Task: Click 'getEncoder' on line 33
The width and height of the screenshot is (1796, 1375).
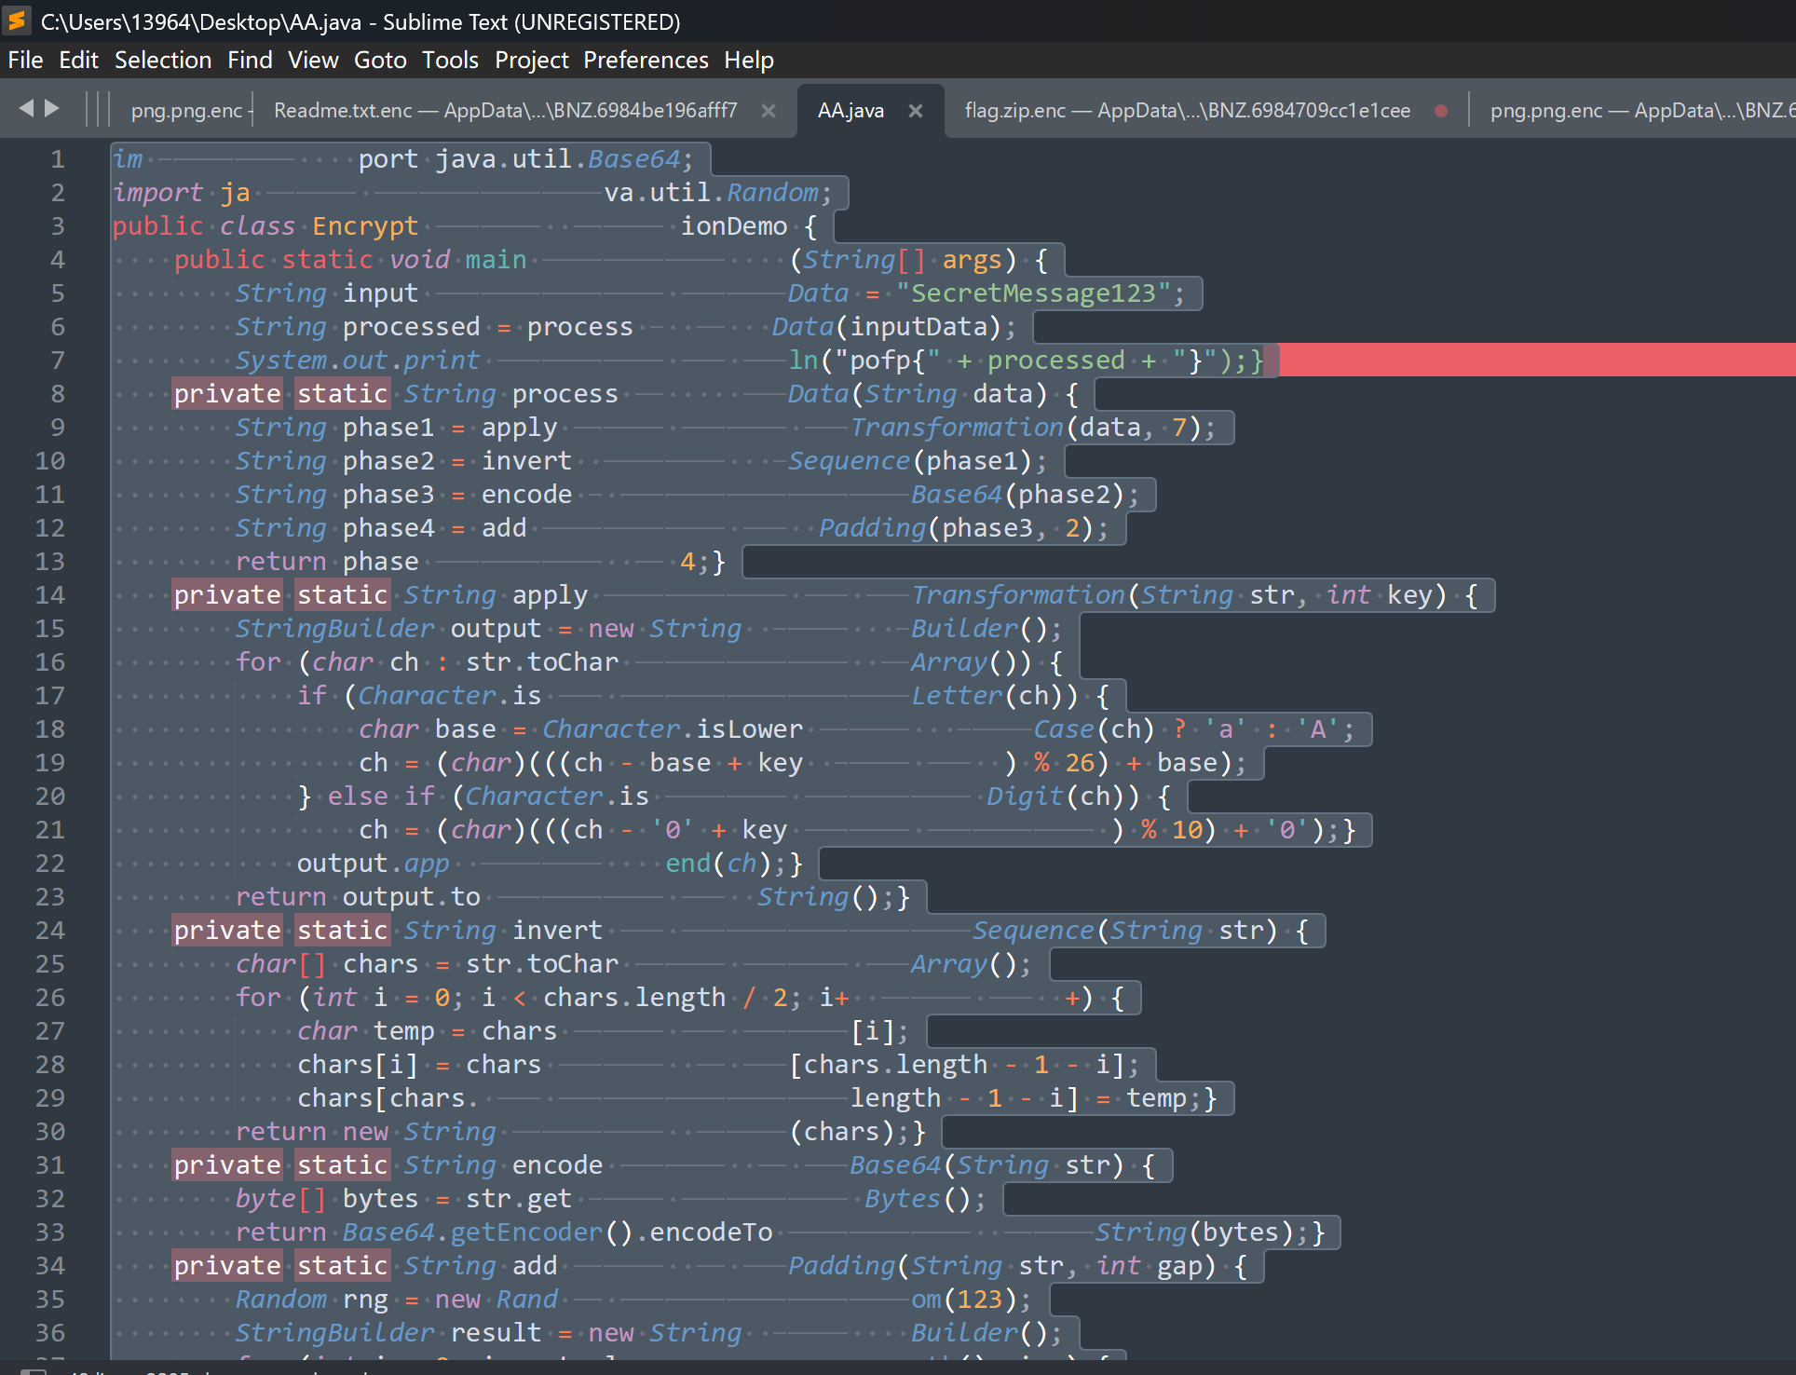Action: tap(526, 1232)
